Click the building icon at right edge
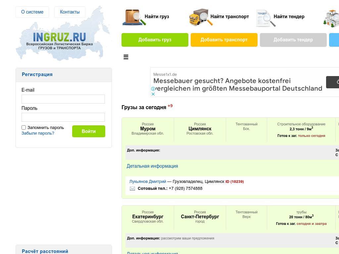Image resolution: width=339 pixels, height=254 pixels. click(x=331, y=18)
